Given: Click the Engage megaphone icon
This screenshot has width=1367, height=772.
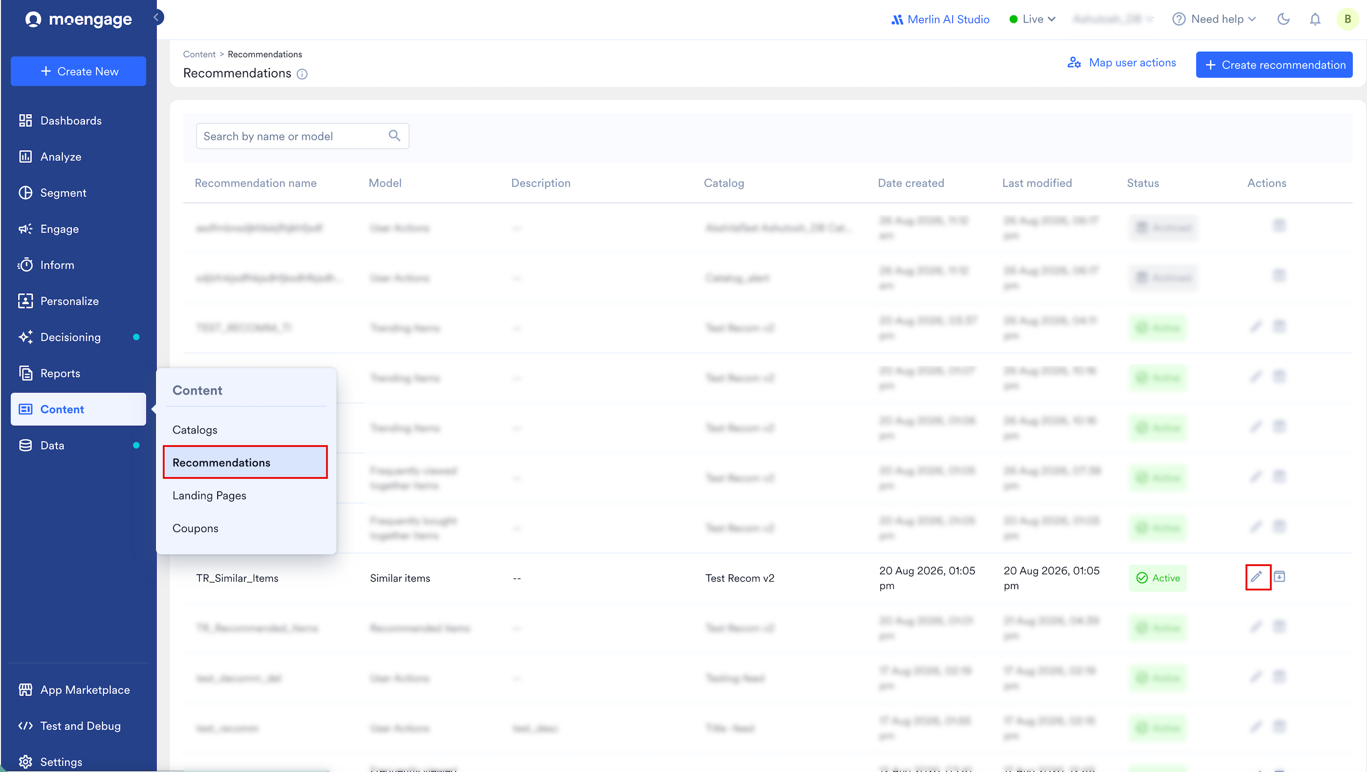Looking at the screenshot, I should coord(25,229).
